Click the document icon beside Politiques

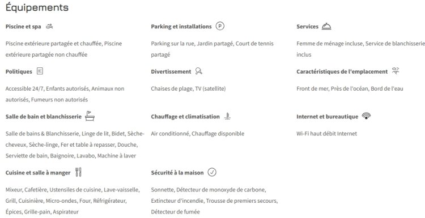[40, 71]
